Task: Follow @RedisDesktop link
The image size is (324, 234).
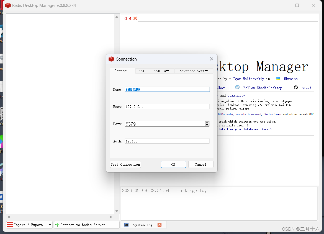Action: point(263,88)
